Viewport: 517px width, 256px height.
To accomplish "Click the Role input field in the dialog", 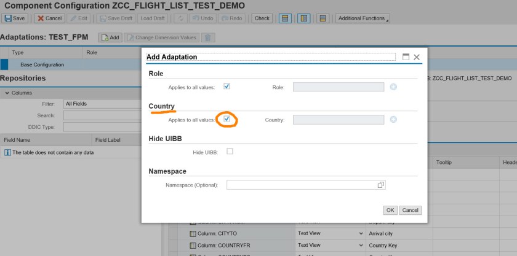I will [339, 87].
